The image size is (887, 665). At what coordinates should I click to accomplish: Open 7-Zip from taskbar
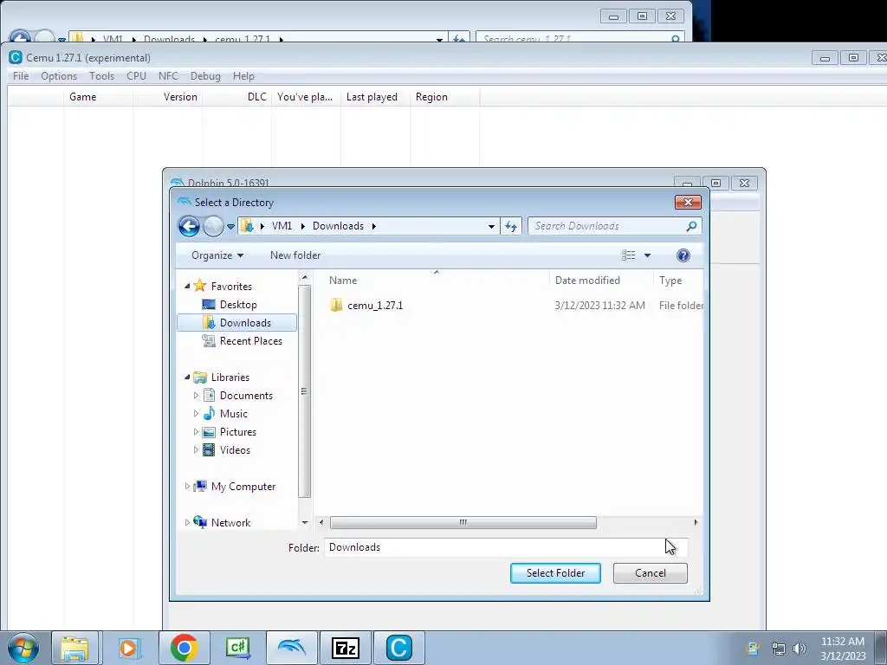click(346, 648)
